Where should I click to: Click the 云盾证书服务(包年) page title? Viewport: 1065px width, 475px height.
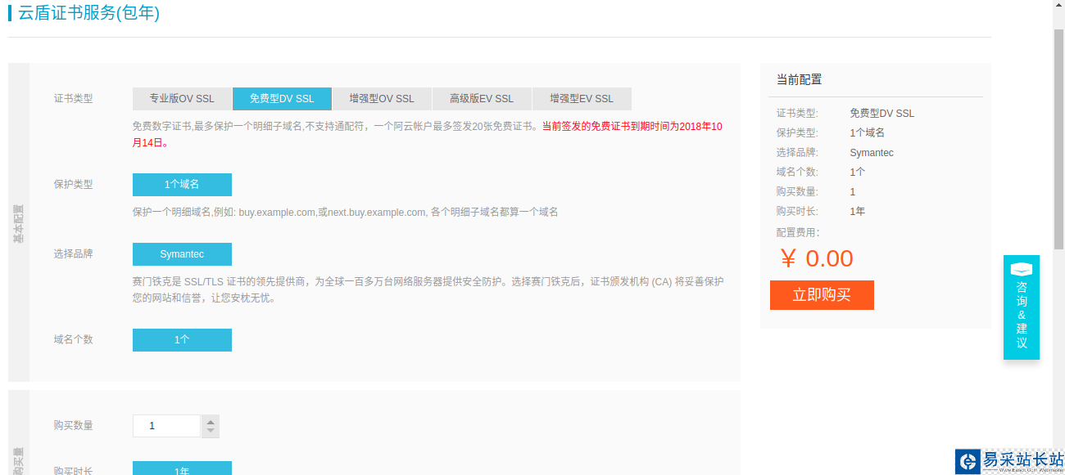pyautogui.click(x=88, y=13)
